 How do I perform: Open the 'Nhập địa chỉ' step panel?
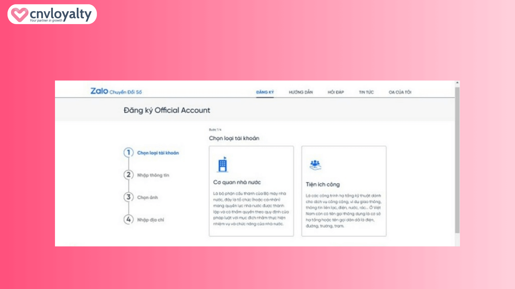pyautogui.click(x=151, y=219)
